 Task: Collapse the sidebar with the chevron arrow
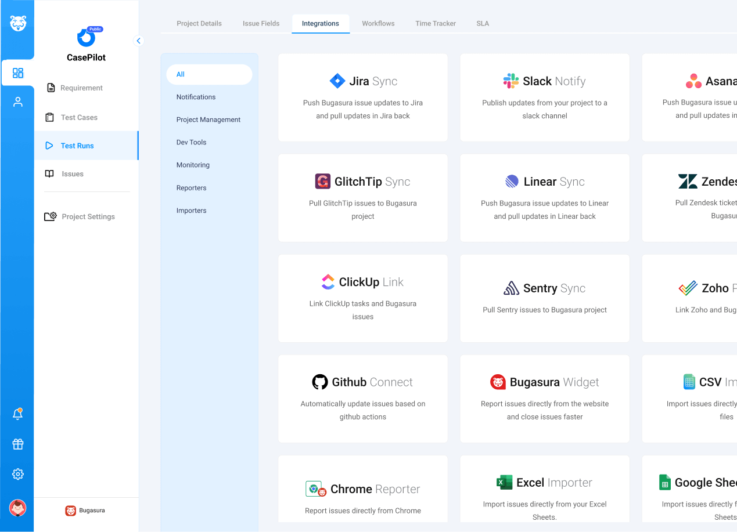tap(138, 41)
